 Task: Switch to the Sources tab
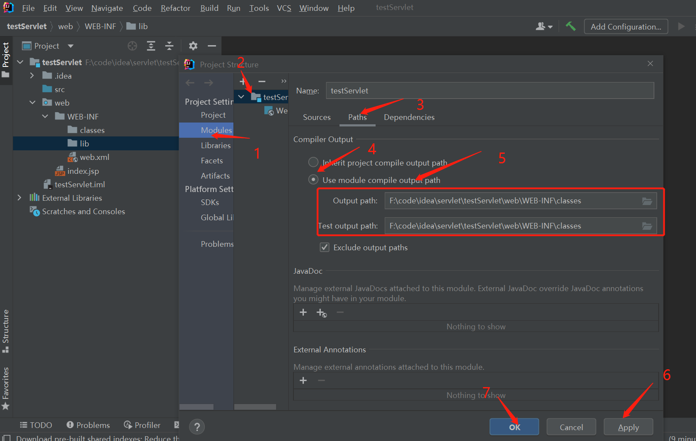316,117
